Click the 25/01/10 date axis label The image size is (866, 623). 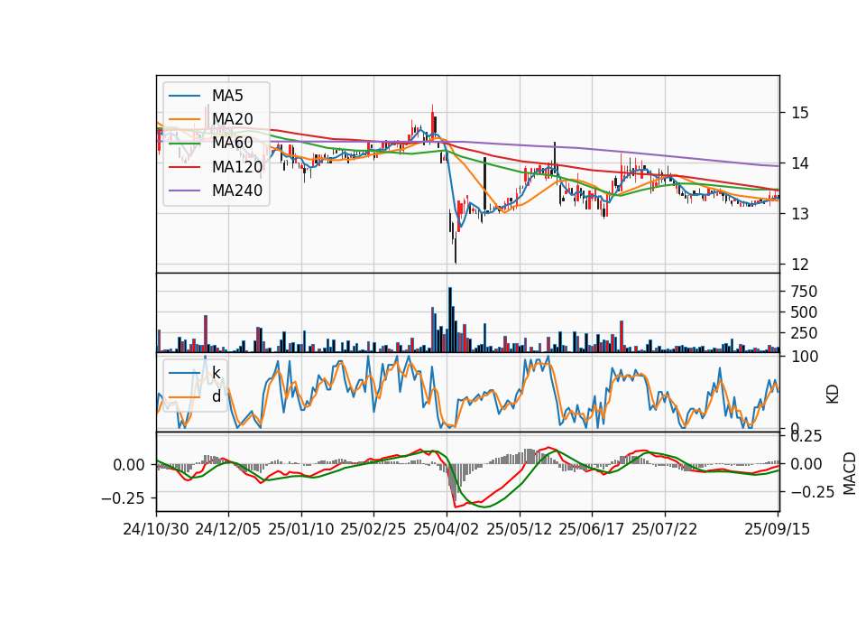tap(301, 529)
